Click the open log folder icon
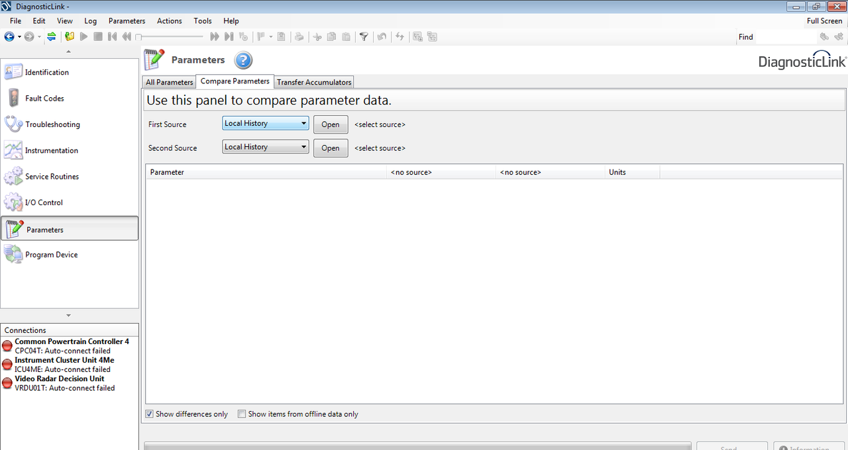 coord(70,36)
